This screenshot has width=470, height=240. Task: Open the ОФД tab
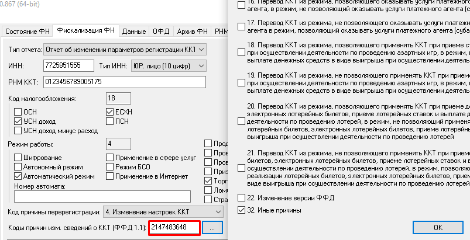162,32
